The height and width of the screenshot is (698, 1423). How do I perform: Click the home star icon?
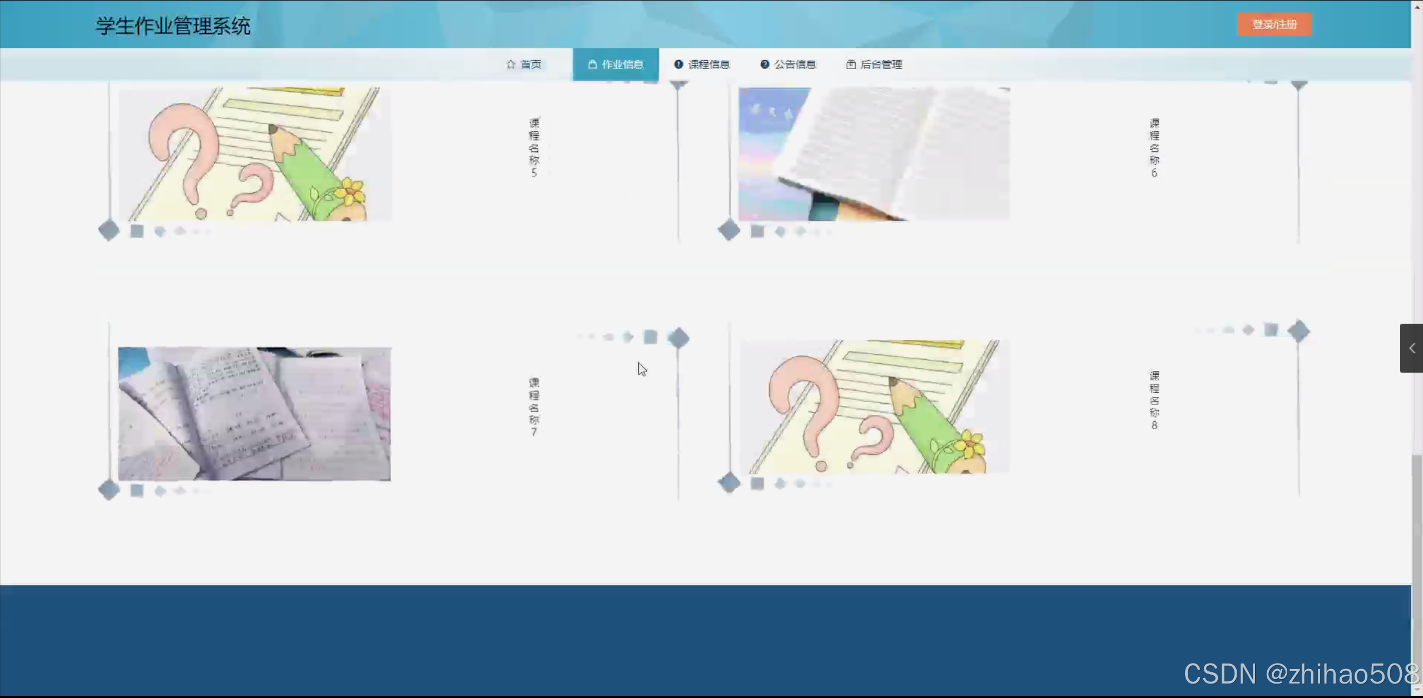tap(510, 65)
